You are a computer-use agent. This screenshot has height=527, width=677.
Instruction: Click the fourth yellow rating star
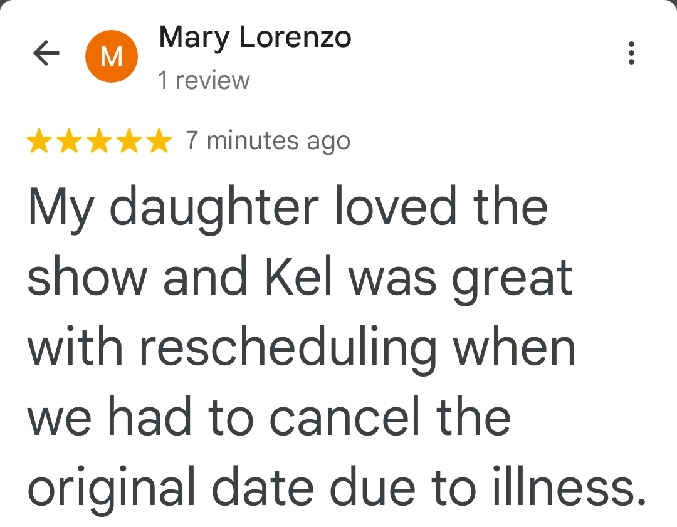[129, 141]
